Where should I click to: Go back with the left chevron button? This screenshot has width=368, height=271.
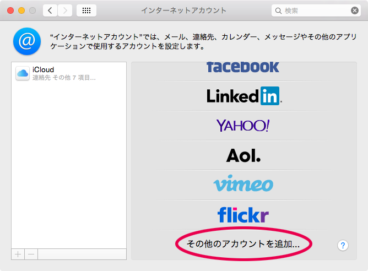pos(50,10)
